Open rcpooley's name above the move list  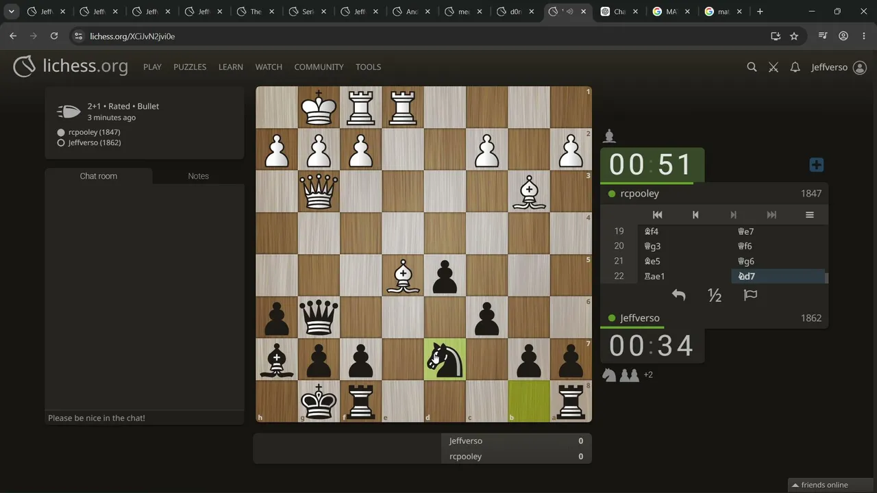[x=639, y=194]
